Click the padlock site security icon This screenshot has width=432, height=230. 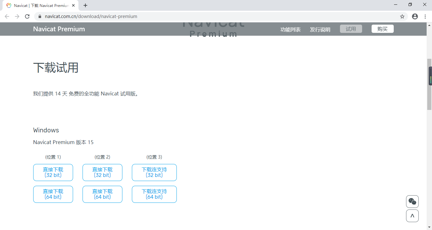[x=40, y=16]
